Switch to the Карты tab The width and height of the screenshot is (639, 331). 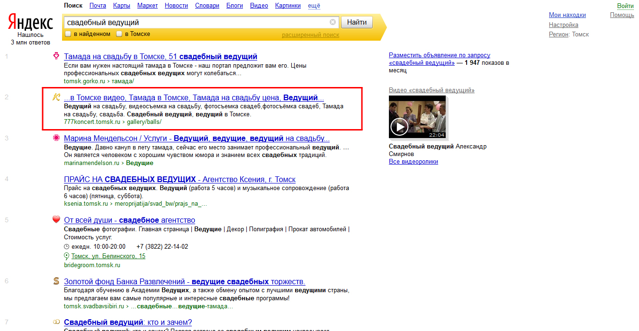[x=122, y=6]
